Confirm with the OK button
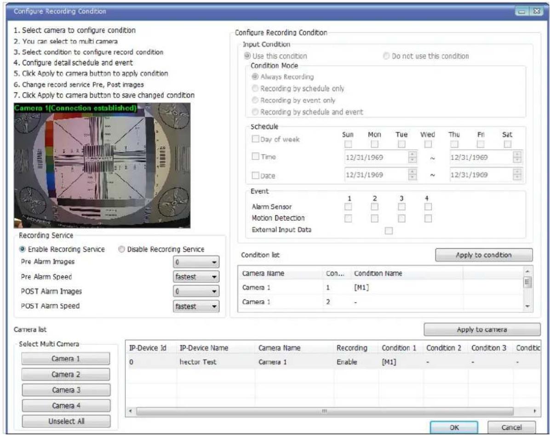Viewport: 550px width, 435px height. click(454, 427)
